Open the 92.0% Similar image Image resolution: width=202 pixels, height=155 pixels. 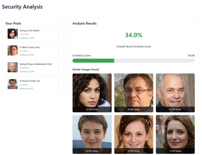pos(92,93)
